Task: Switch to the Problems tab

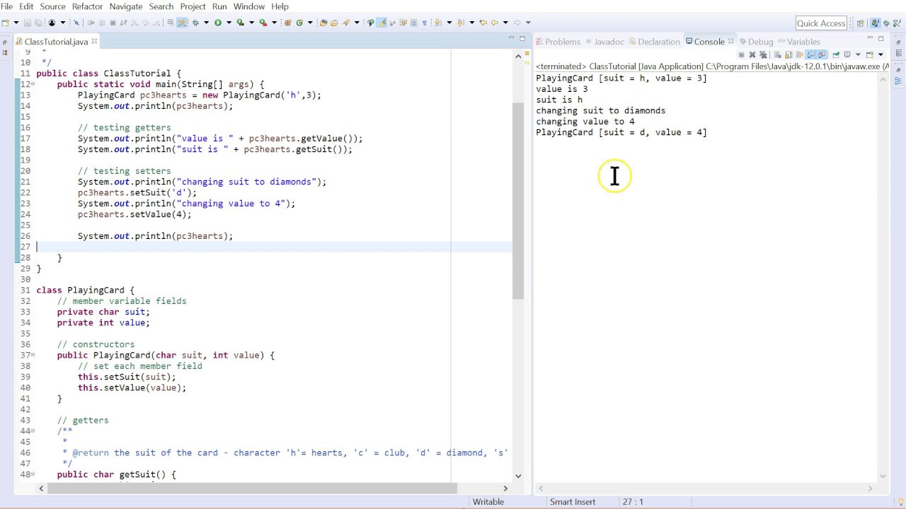Action: pyautogui.click(x=558, y=42)
